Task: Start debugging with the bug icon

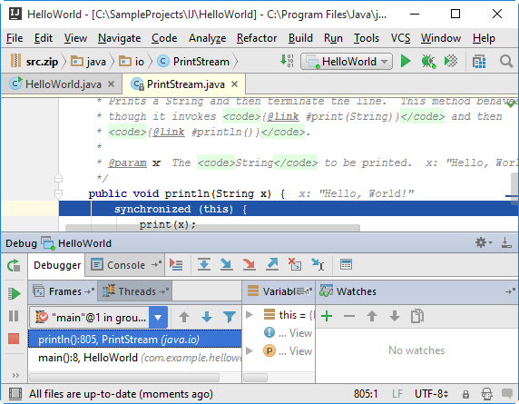Action: (x=428, y=61)
